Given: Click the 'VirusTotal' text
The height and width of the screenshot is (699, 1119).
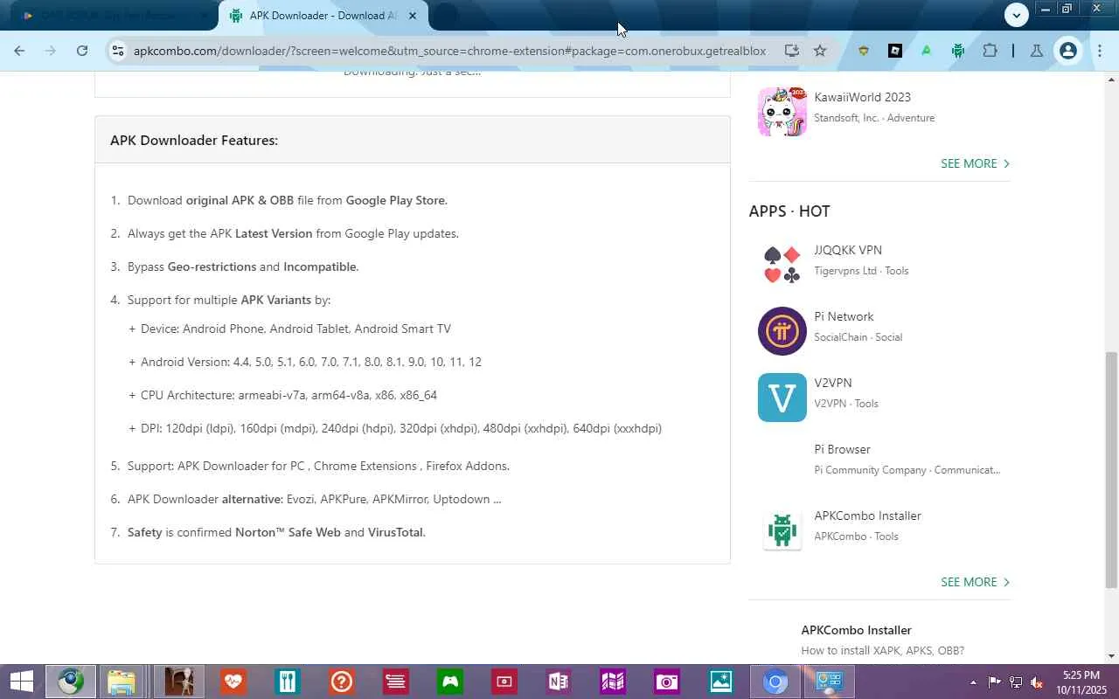Looking at the screenshot, I should (395, 532).
